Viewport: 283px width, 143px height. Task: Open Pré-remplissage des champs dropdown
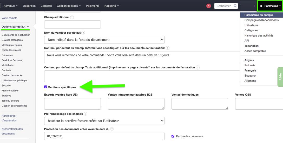point(104,121)
